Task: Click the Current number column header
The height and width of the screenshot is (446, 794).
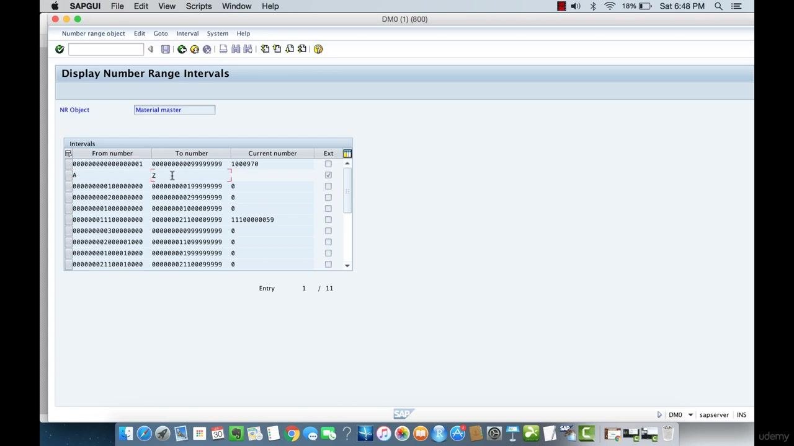Action: coord(272,154)
